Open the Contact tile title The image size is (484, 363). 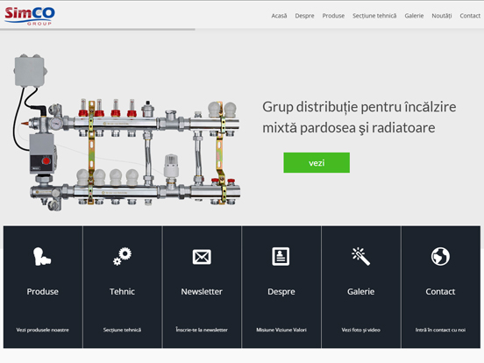tap(440, 292)
